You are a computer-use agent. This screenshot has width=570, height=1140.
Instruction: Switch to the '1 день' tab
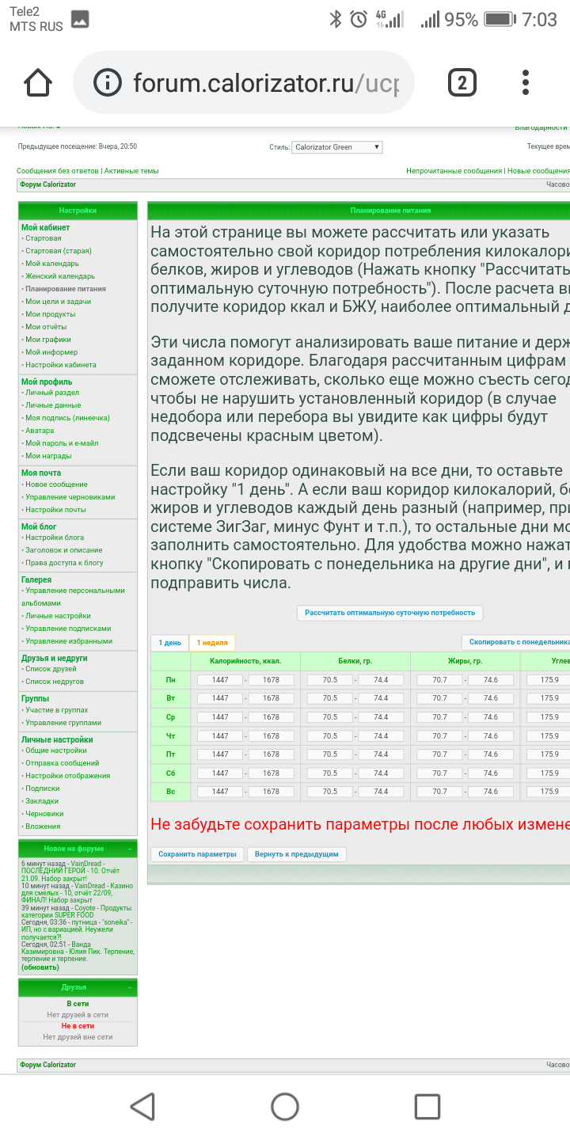point(170,643)
